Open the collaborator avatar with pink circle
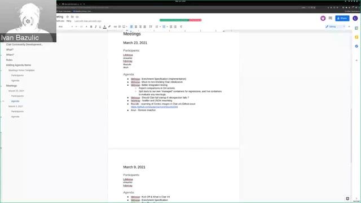 pyautogui.click(x=323, y=18)
